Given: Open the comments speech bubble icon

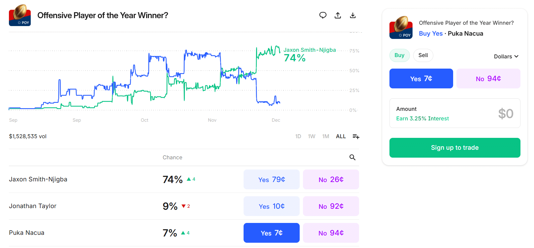Looking at the screenshot, I should [323, 15].
